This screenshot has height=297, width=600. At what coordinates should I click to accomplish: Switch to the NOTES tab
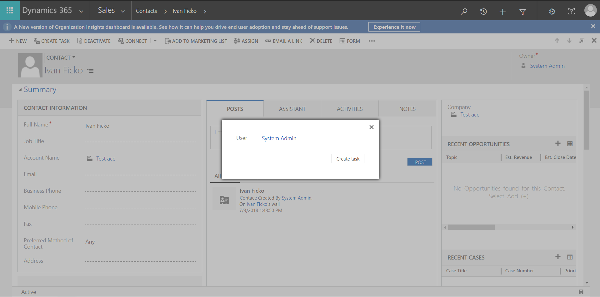407,109
